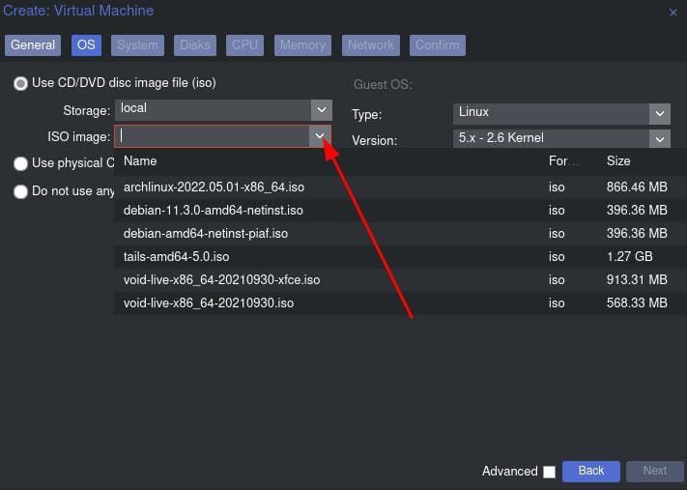Screen dimensions: 687x490
Task: Close the Create Virtual Machine dialog
Action: [x=673, y=13]
